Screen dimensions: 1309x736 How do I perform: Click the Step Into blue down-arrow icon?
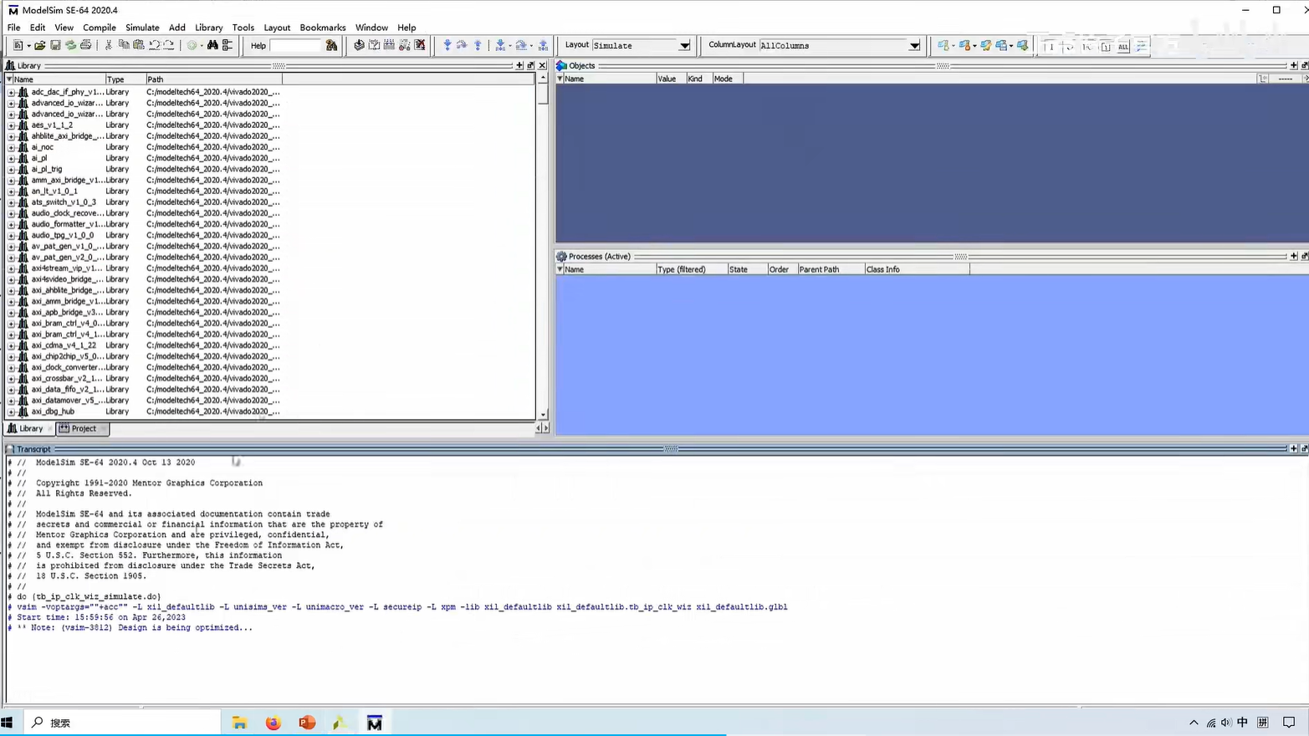(447, 45)
